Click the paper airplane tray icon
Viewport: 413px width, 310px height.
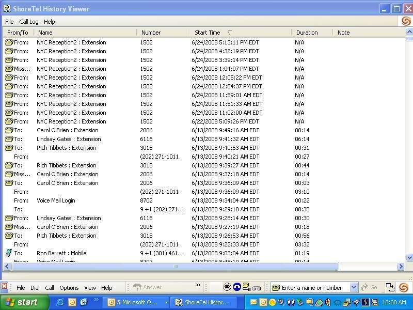click(x=356, y=302)
